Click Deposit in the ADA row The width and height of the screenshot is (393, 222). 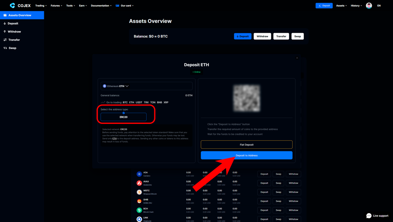coord(264,174)
